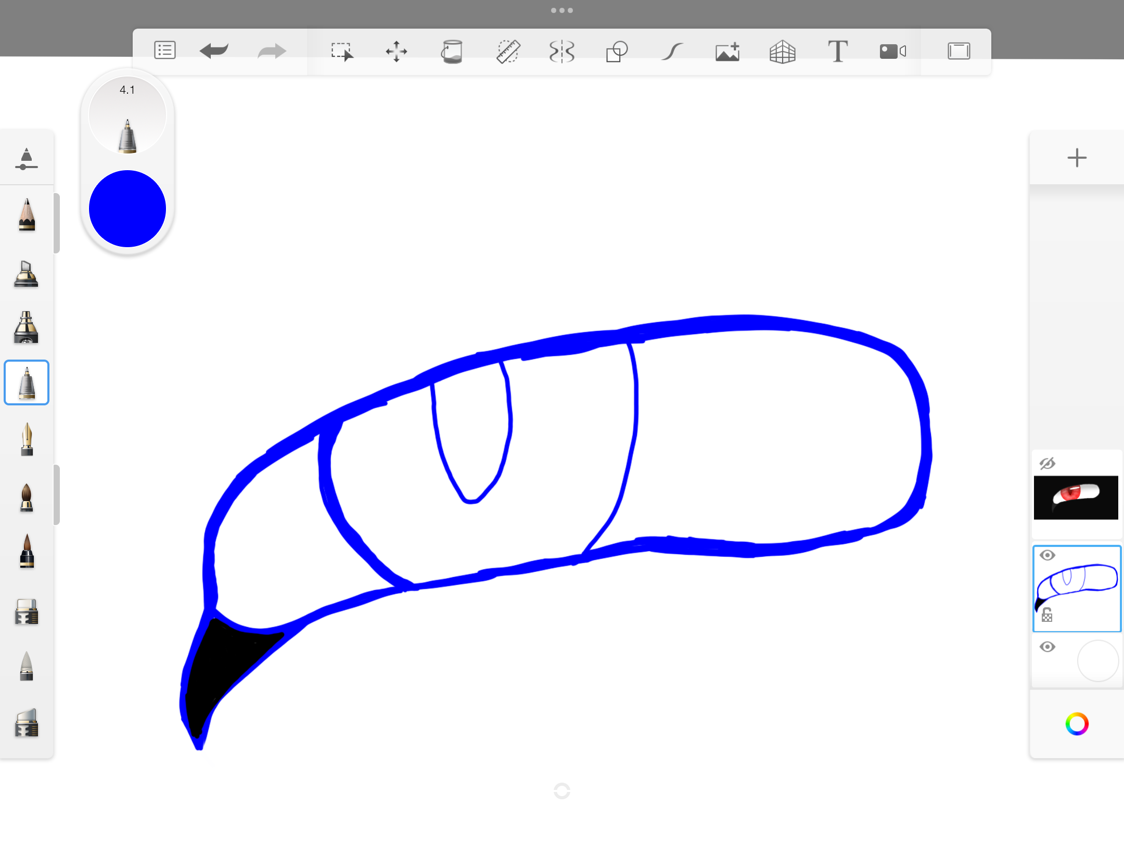This screenshot has height=843, width=1124.
Task: Choose the fountain pen brush
Action: pos(26,440)
